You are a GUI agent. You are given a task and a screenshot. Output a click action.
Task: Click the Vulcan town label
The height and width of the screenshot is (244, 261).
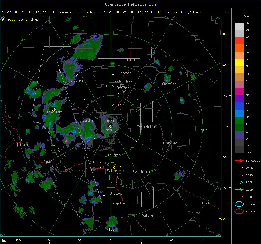(x=147, y=216)
